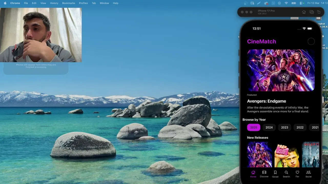328x184 pixels.
Task: Open the Notion menu bar icon
Action: [x=273, y=3]
